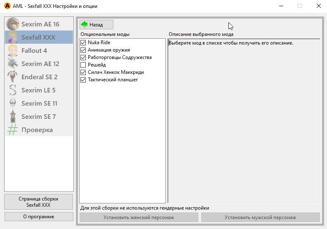This screenshot has height=229, width=327.
Task: Click the О программе button
Action: pyautogui.click(x=39, y=217)
